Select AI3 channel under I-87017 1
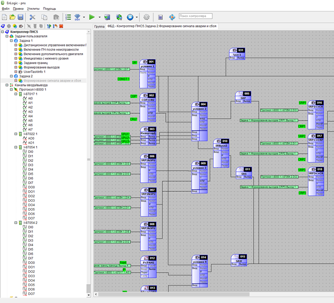This screenshot has height=303, width=334. pos(30,112)
